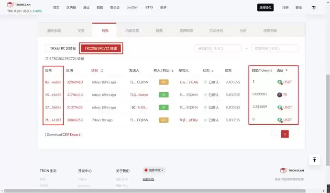Viewport: 330px width, 193px height.
Task: Open sender address TLQ...Aokpd
Action: 139,95
